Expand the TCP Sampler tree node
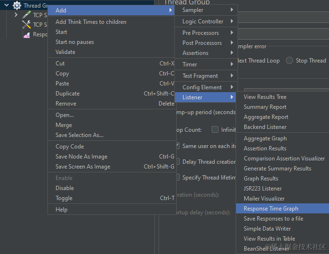The image size is (329, 254). (16, 15)
